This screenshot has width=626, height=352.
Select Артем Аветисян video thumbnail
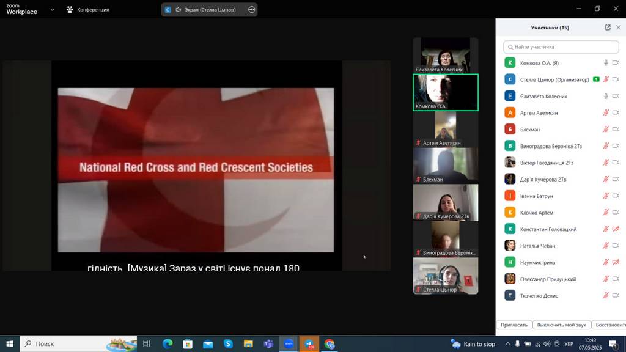tap(446, 129)
